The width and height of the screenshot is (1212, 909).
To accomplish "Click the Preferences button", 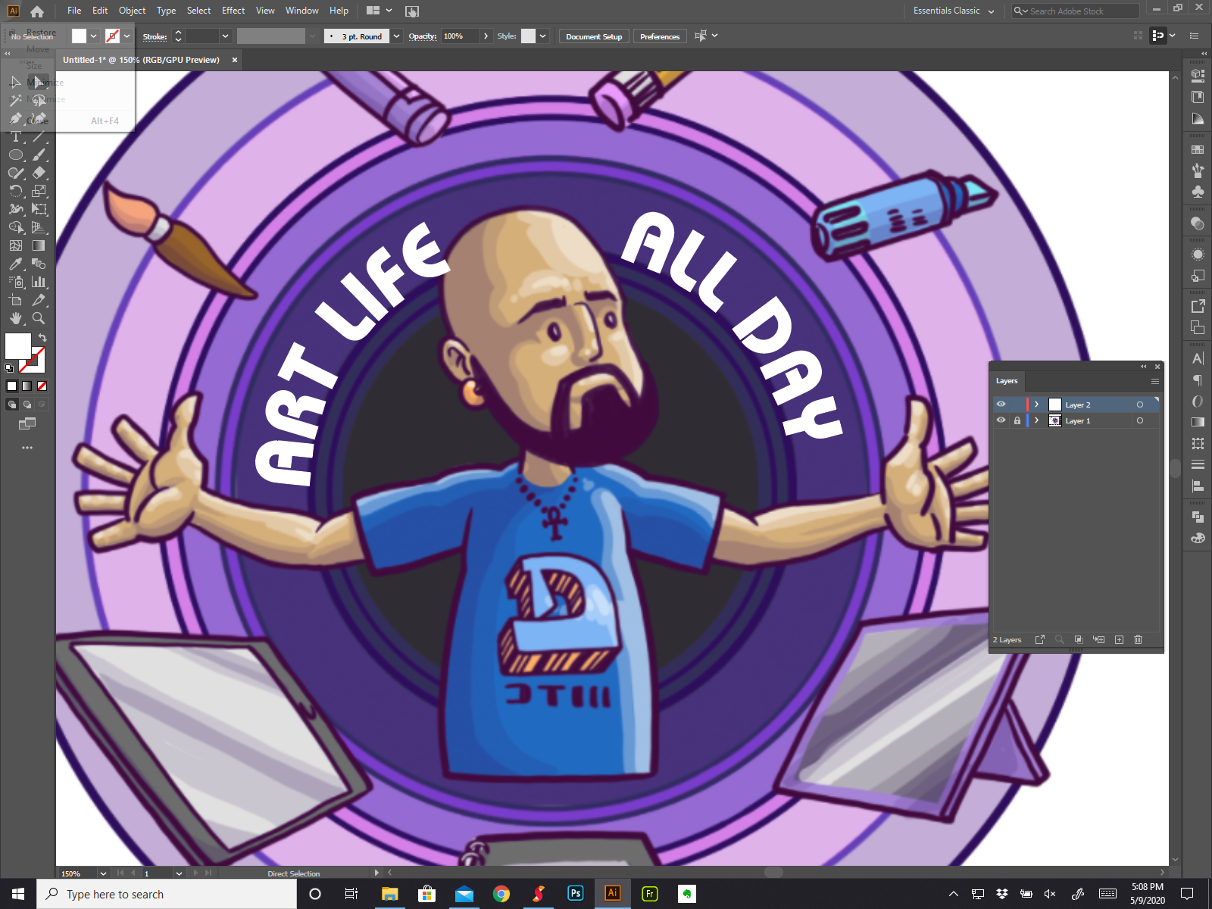I will coord(660,36).
